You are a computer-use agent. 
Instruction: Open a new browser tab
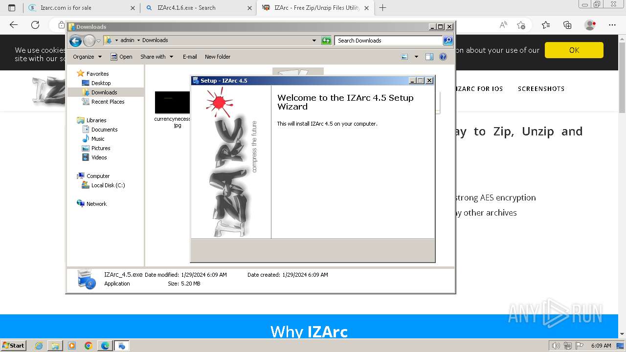point(382,8)
